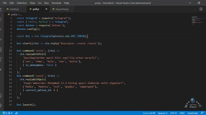
Task: Switch to the buyurtma.js tab
Action: 62,9
